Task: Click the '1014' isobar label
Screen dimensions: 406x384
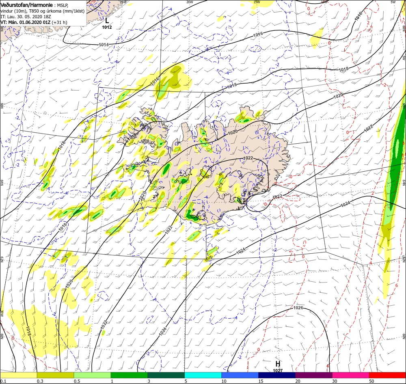Action: click(x=104, y=45)
